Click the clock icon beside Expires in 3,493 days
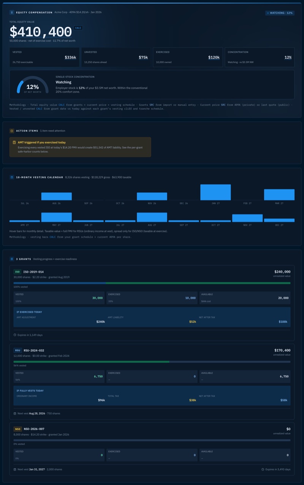This screenshot has height=485, width=304. [x=263, y=469]
